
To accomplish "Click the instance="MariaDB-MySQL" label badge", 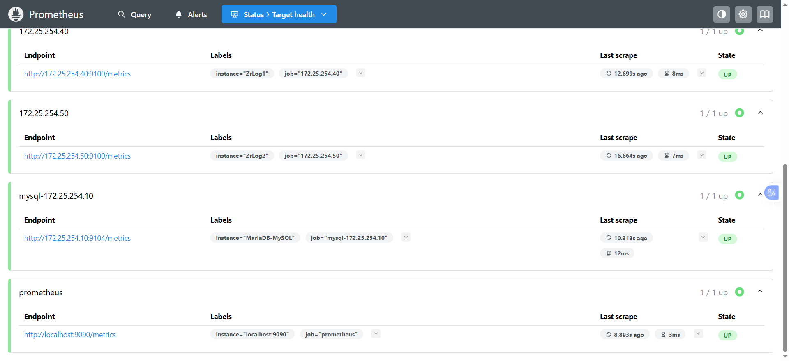I will [255, 238].
